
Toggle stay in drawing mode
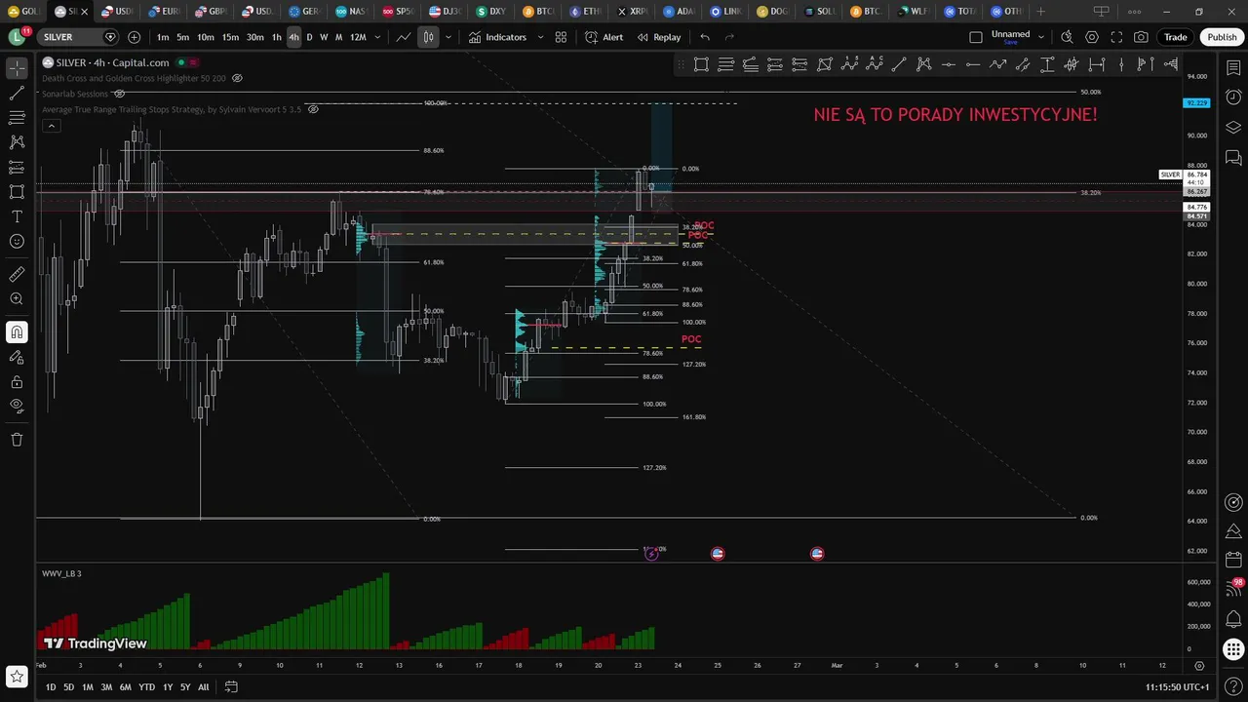tap(17, 357)
